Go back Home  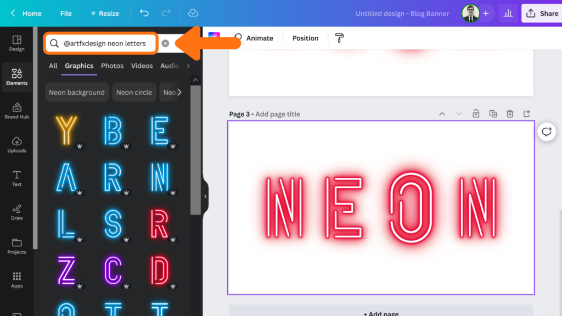[26, 13]
